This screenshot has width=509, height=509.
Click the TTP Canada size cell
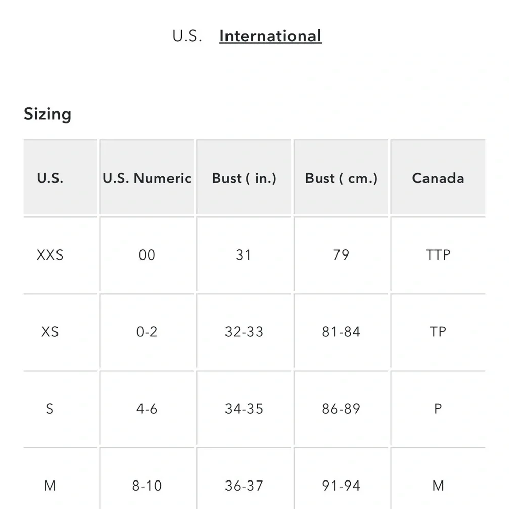pyautogui.click(x=438, y=255)
